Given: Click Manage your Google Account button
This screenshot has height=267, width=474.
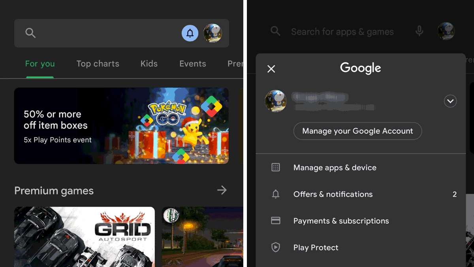Looking at the screenshot, I should [357, 131].
